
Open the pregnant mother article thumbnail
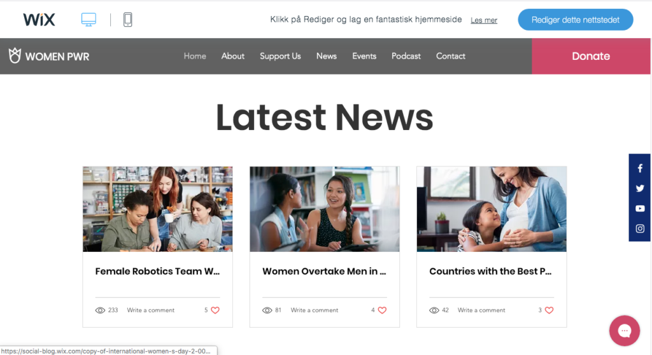point(491,209)
